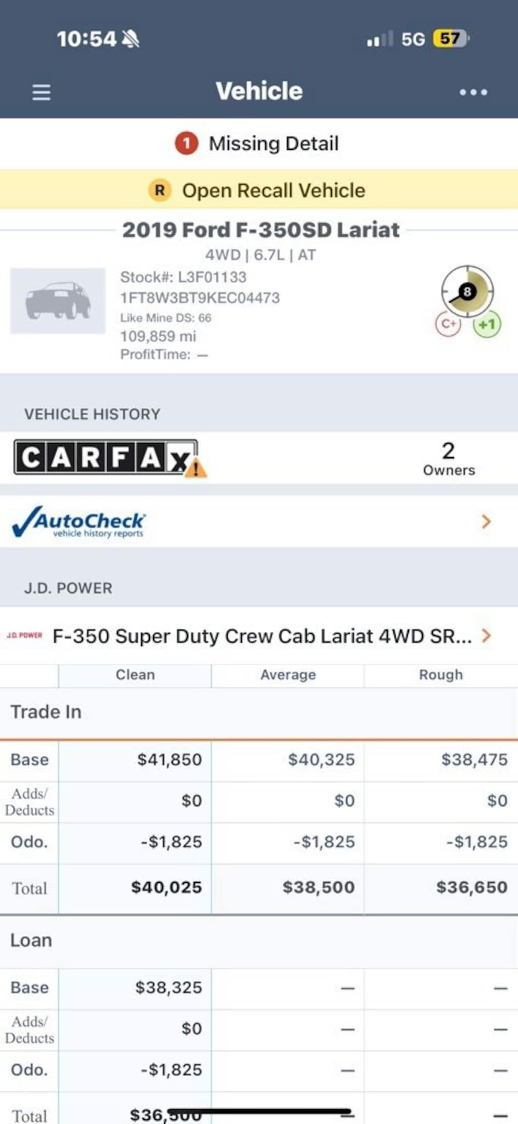Viewport: 518px width, 1124px height.
Task: Tap the Open Recall Vehicle banner
Action: pos(274,191)
